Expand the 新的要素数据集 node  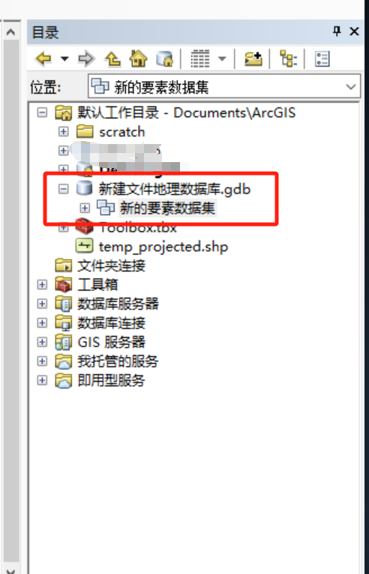coord(85,208)
